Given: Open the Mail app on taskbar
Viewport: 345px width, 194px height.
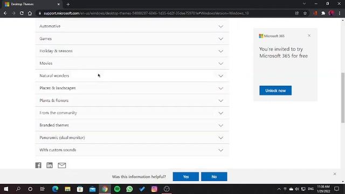Looking at the screenshot, I should tap(92, 189).
